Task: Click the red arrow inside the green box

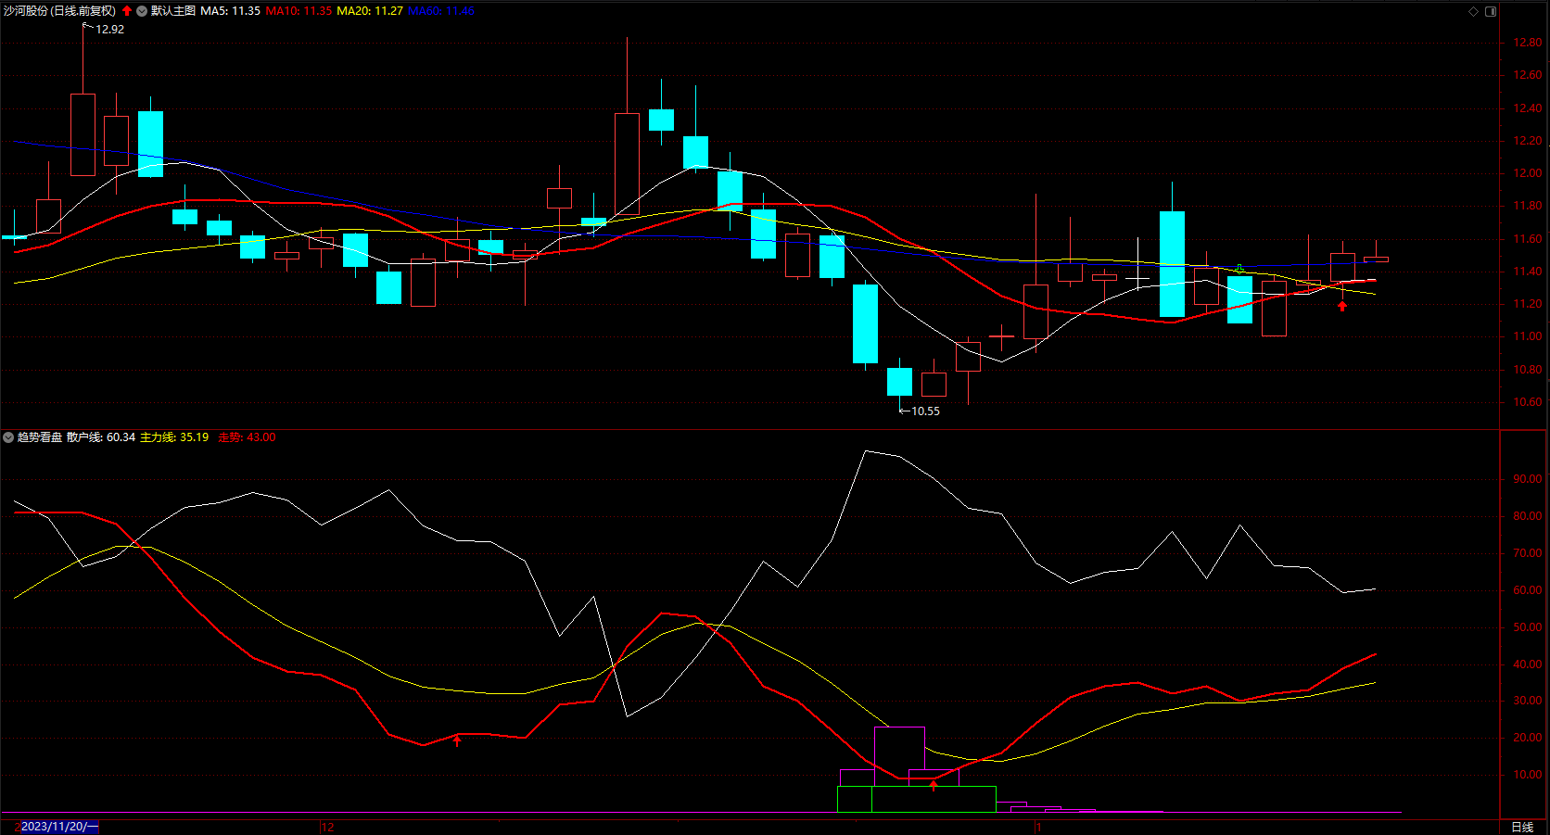Action: pos(934,786)
